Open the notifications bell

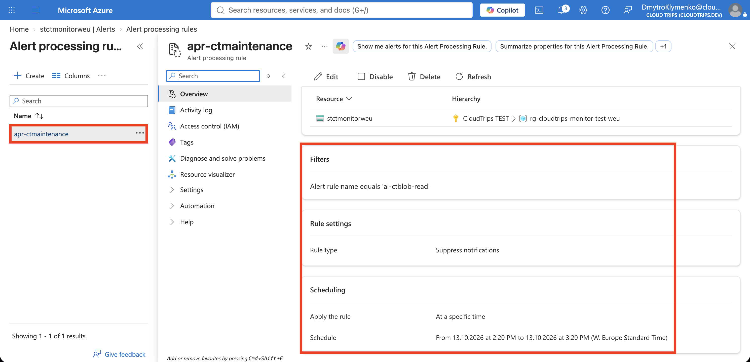point(562,10)
